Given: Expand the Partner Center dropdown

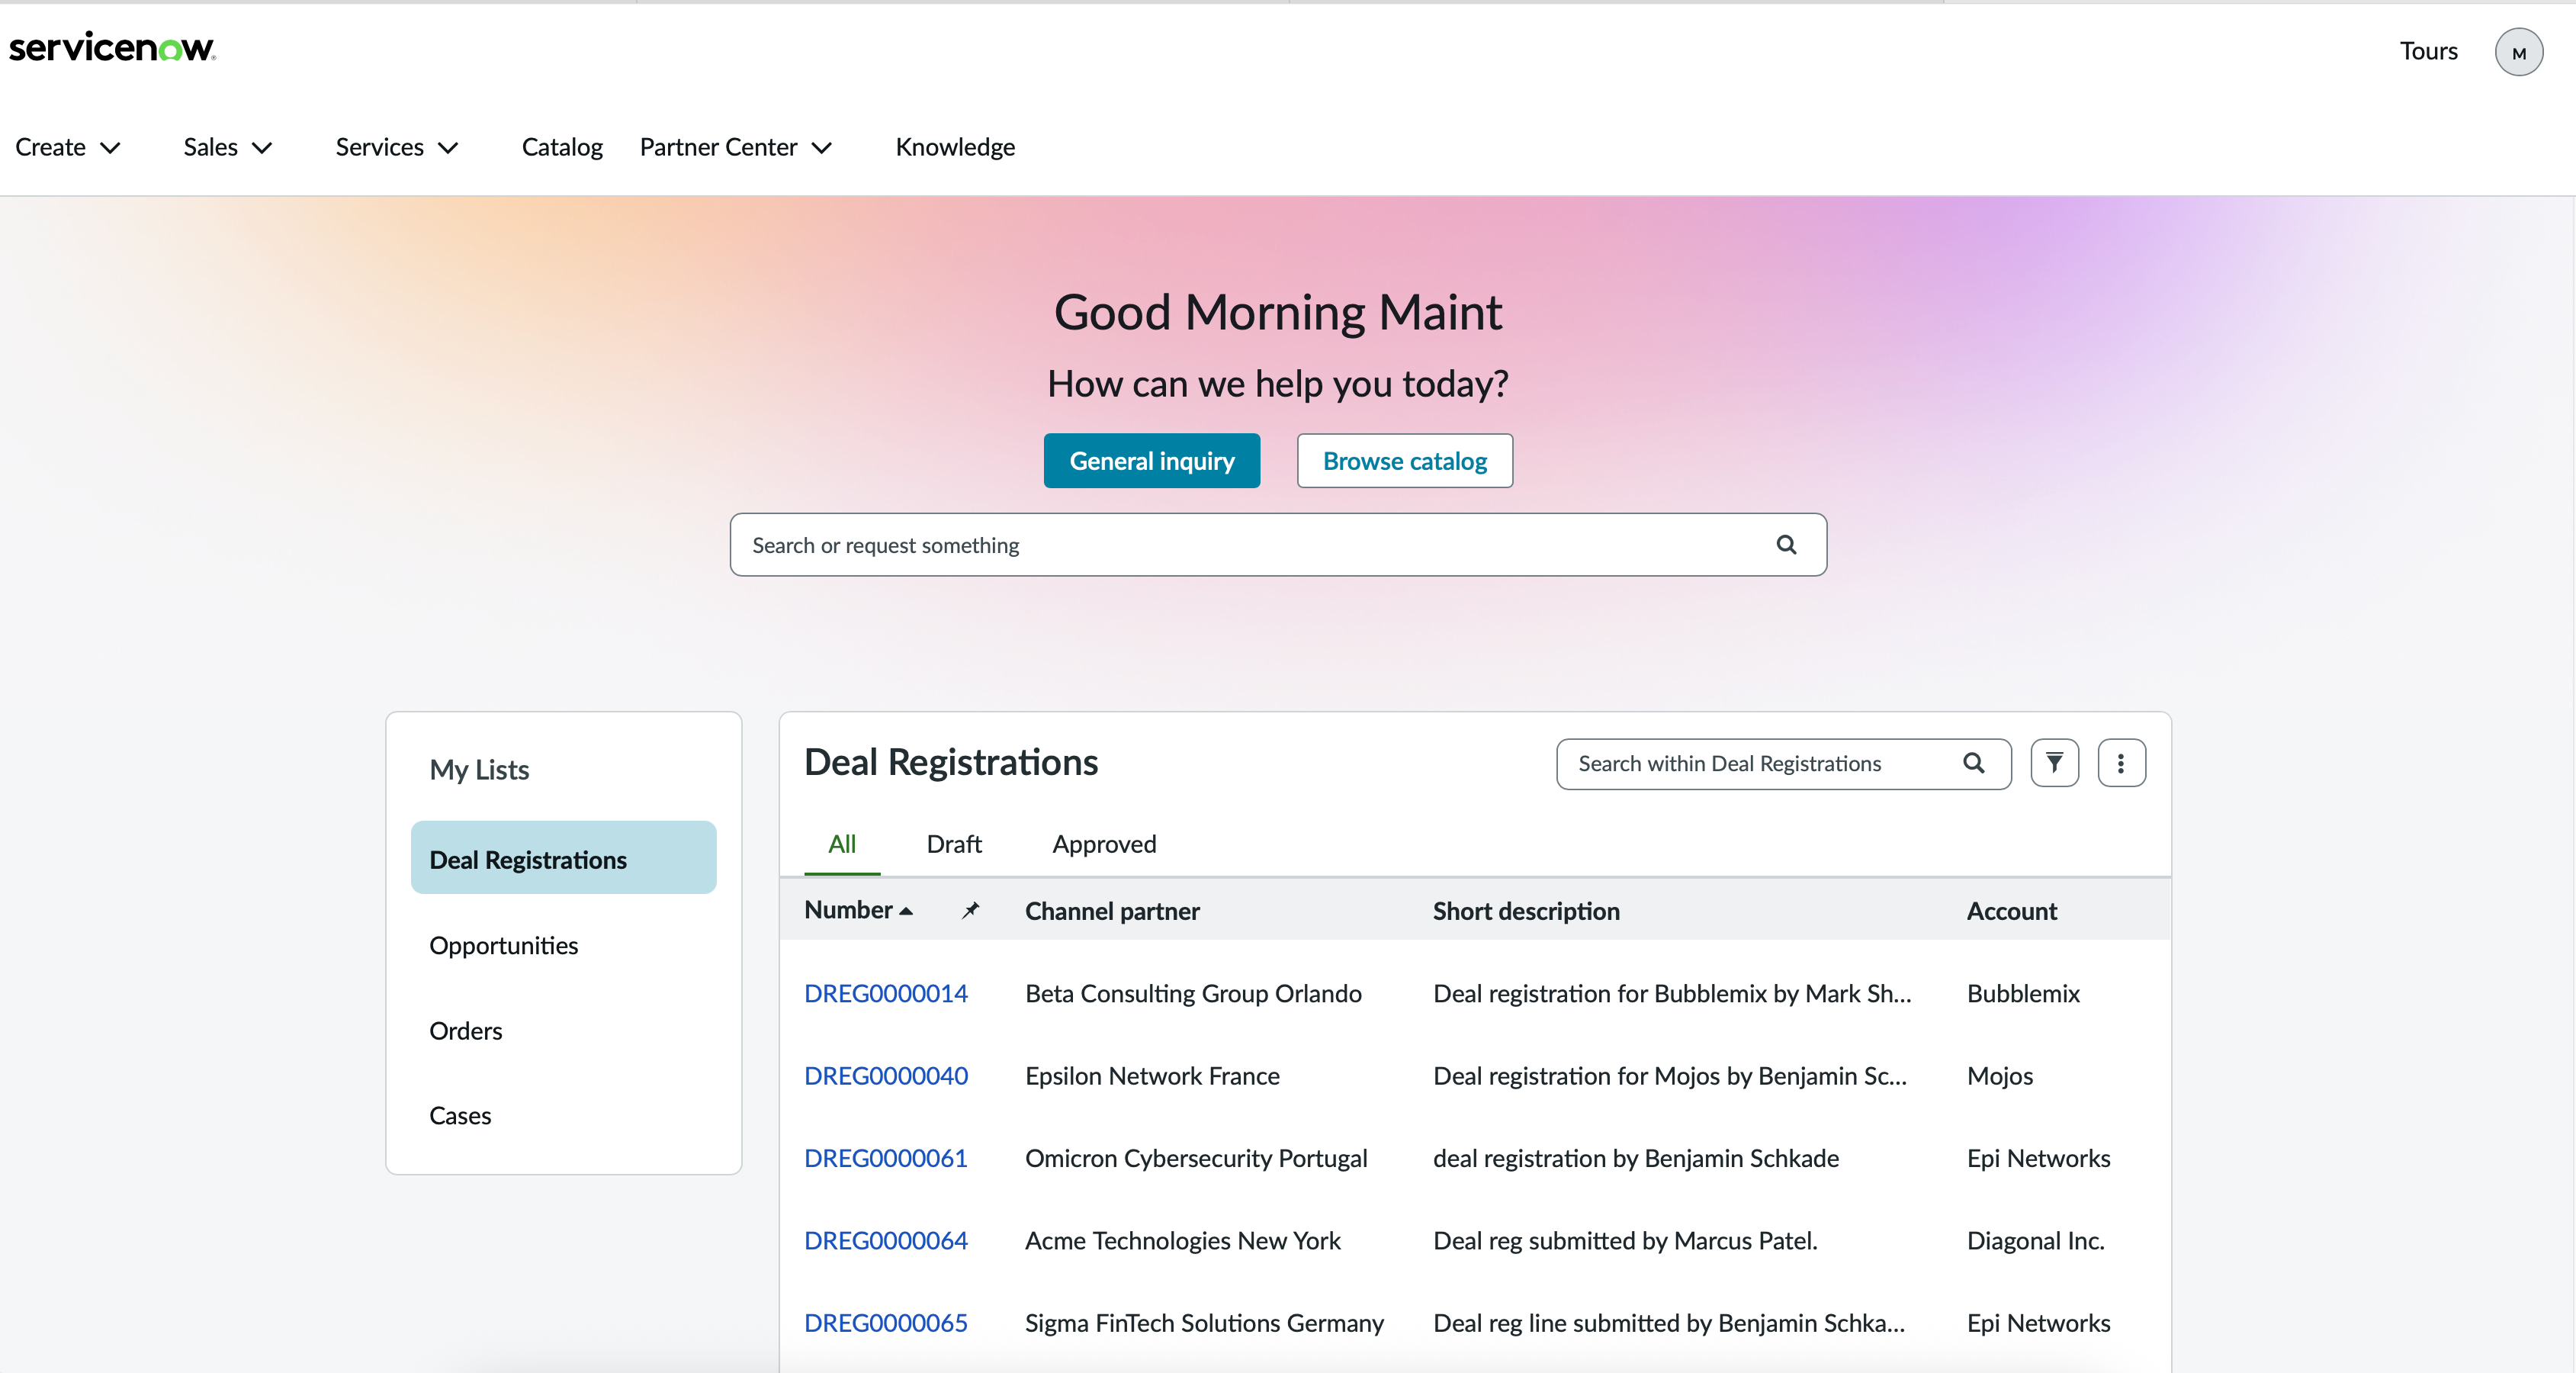Looking at the screenshot, I should coord(736,147).
